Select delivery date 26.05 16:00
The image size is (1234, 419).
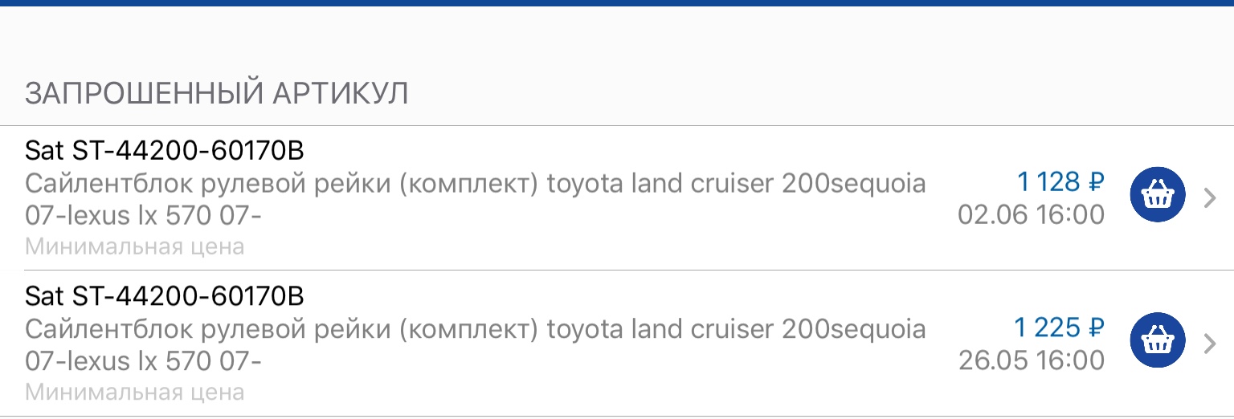point(1031,360)
